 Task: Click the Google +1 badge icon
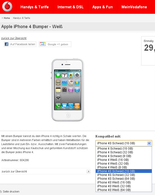point(43,44)
